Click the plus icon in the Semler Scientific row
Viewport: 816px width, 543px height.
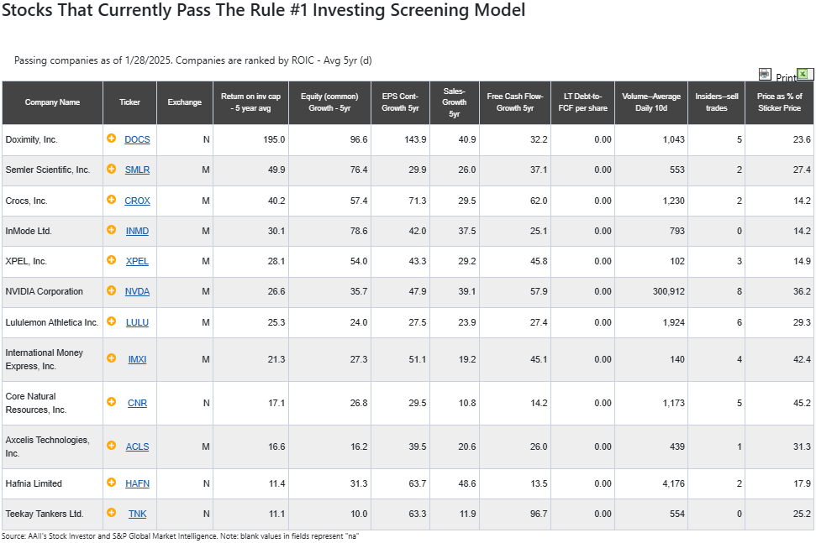tap(112, 169)
